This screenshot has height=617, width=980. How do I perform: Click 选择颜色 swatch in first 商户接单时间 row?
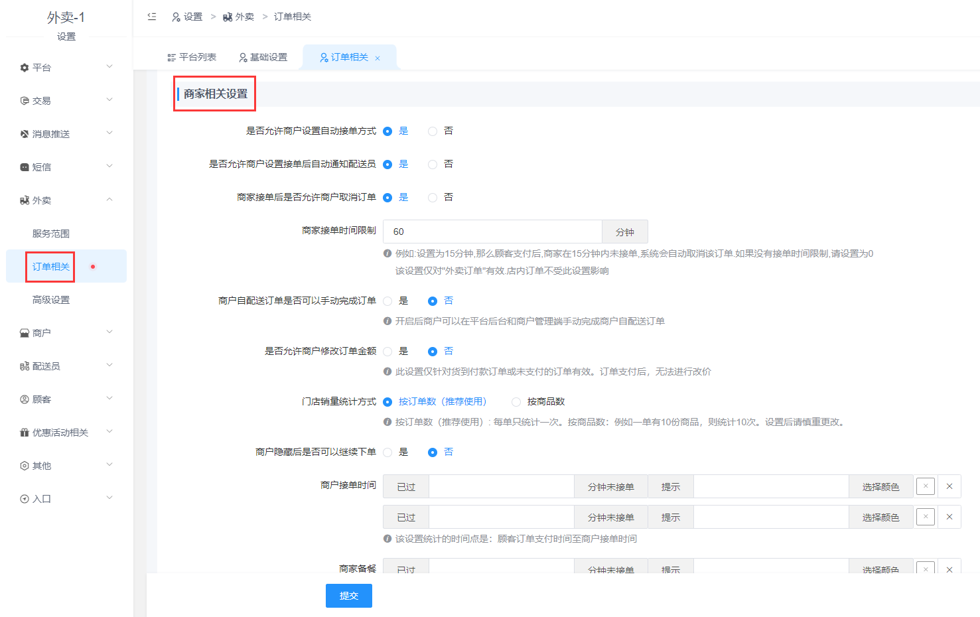click(926, 486)
